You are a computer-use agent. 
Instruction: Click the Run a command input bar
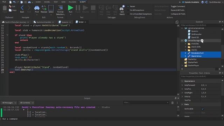click(111, 119)
